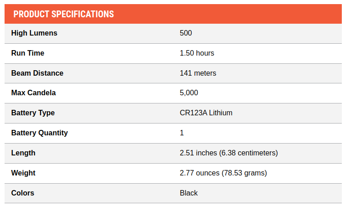The image size is (345, 206).
Task: Click the Black color value
Action: click(189, 193)
